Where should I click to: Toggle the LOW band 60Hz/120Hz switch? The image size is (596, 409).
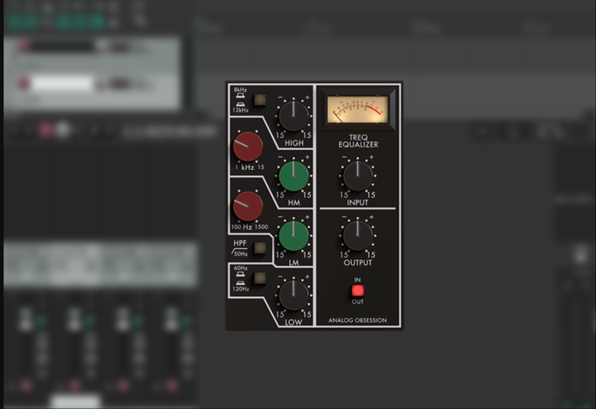click(x=259, y=279)
